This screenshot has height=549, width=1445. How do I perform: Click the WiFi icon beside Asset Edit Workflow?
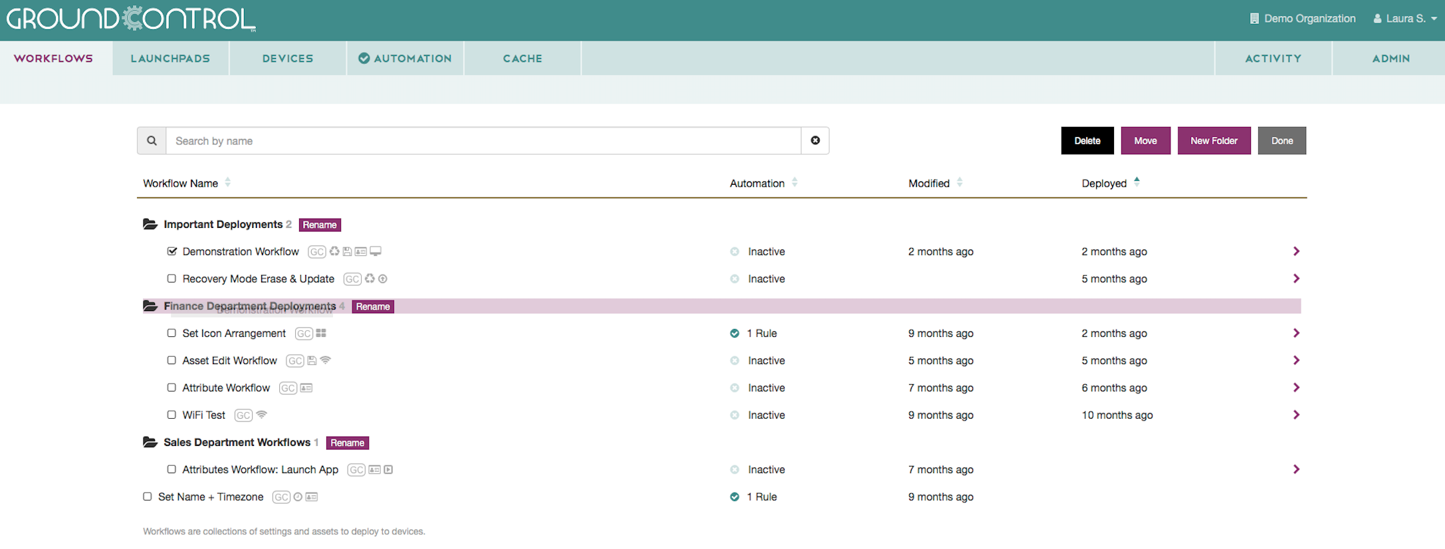coord(325,360)
